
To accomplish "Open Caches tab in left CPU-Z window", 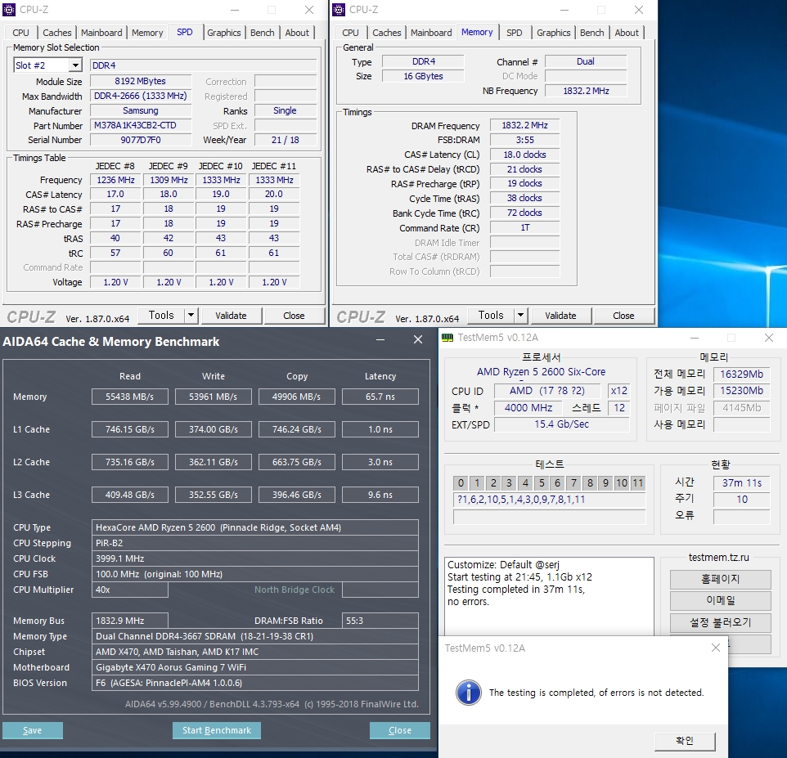I will click(56, 33).
